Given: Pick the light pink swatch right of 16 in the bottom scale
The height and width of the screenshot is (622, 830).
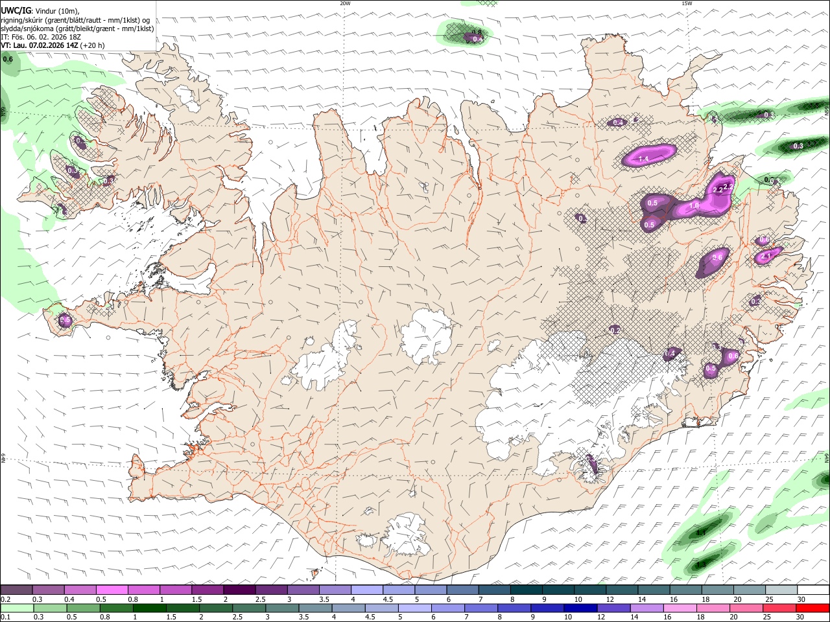Looking at the screenshot, I should pyautogui.click(x=679, y=608).
